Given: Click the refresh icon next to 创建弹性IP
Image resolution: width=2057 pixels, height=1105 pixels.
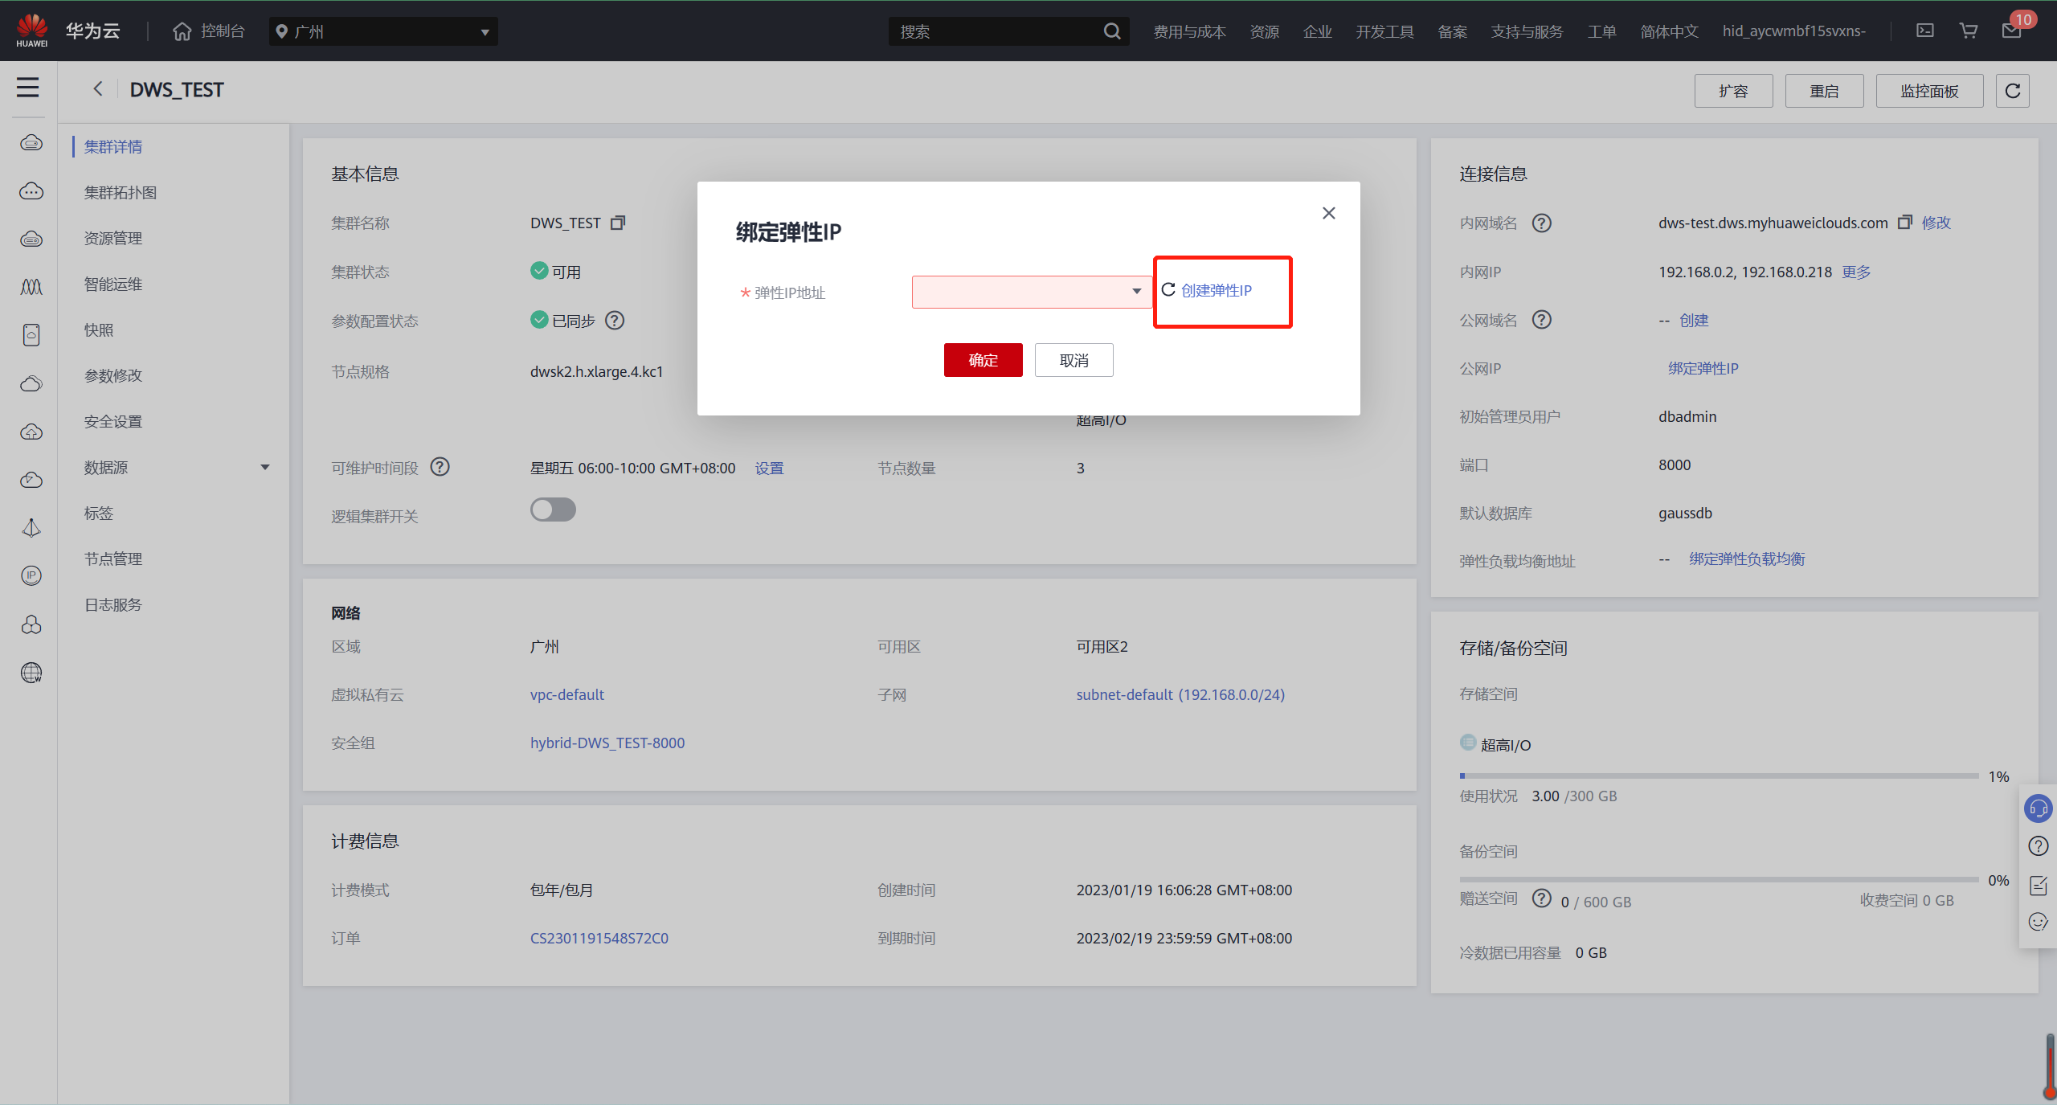Looking at the screenshot, I should (1168, 289).
